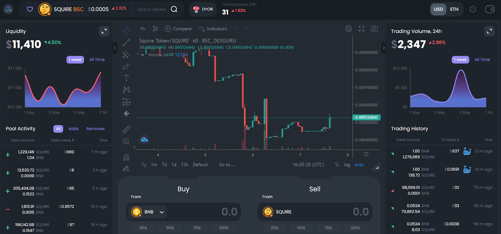Screen dimensions: 501x234
Task: Toggle auto scale on chart
Action: [x=359, y=165]
